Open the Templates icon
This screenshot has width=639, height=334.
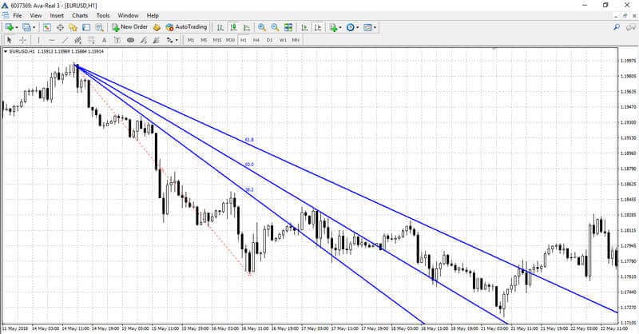click(x=367, y=27)
